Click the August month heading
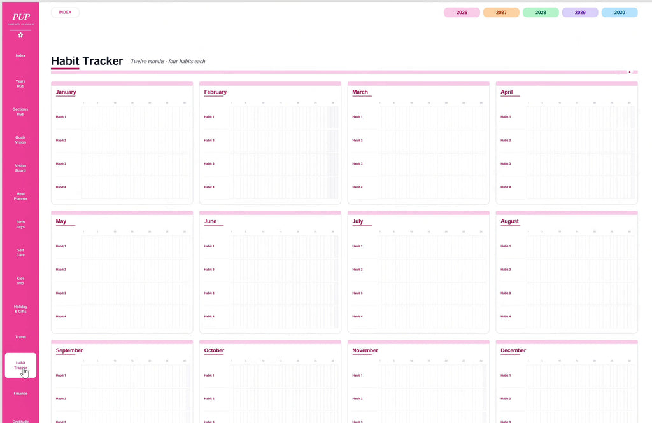Screen dimensions: 652x423 (x=509, y=221)
